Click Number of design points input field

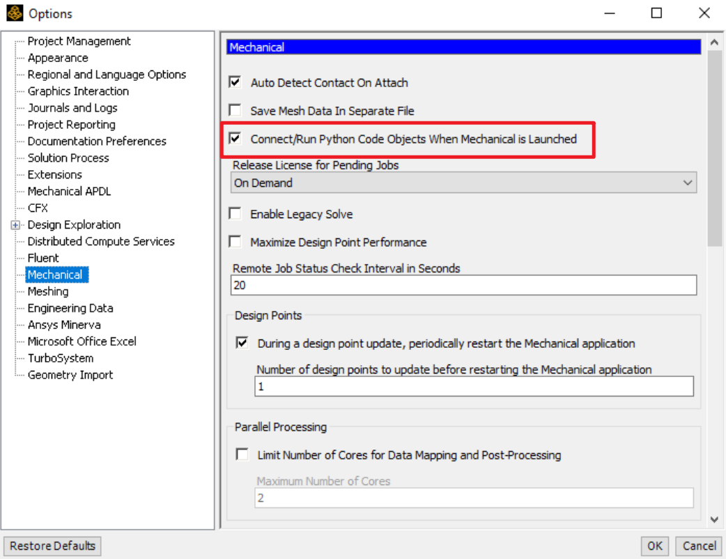[x=474, y=386]
